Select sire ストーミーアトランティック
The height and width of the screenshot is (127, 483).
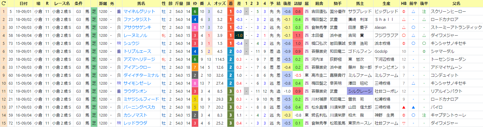(x=456, y=27)
